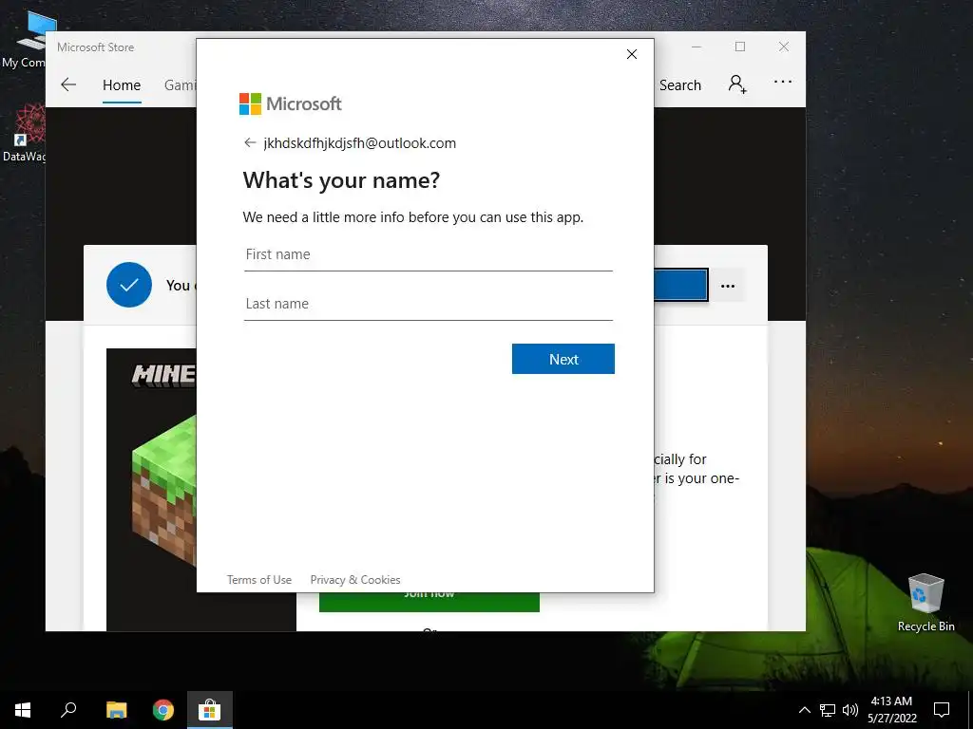Click the blue Next button

point(563,359)
